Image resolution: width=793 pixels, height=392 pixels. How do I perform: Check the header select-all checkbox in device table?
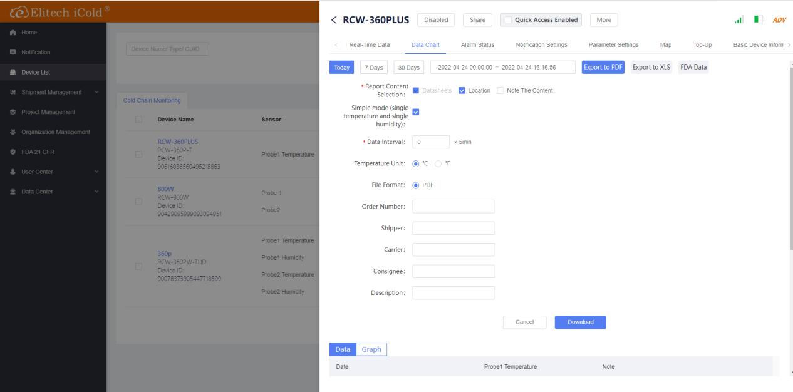point(138,119)
